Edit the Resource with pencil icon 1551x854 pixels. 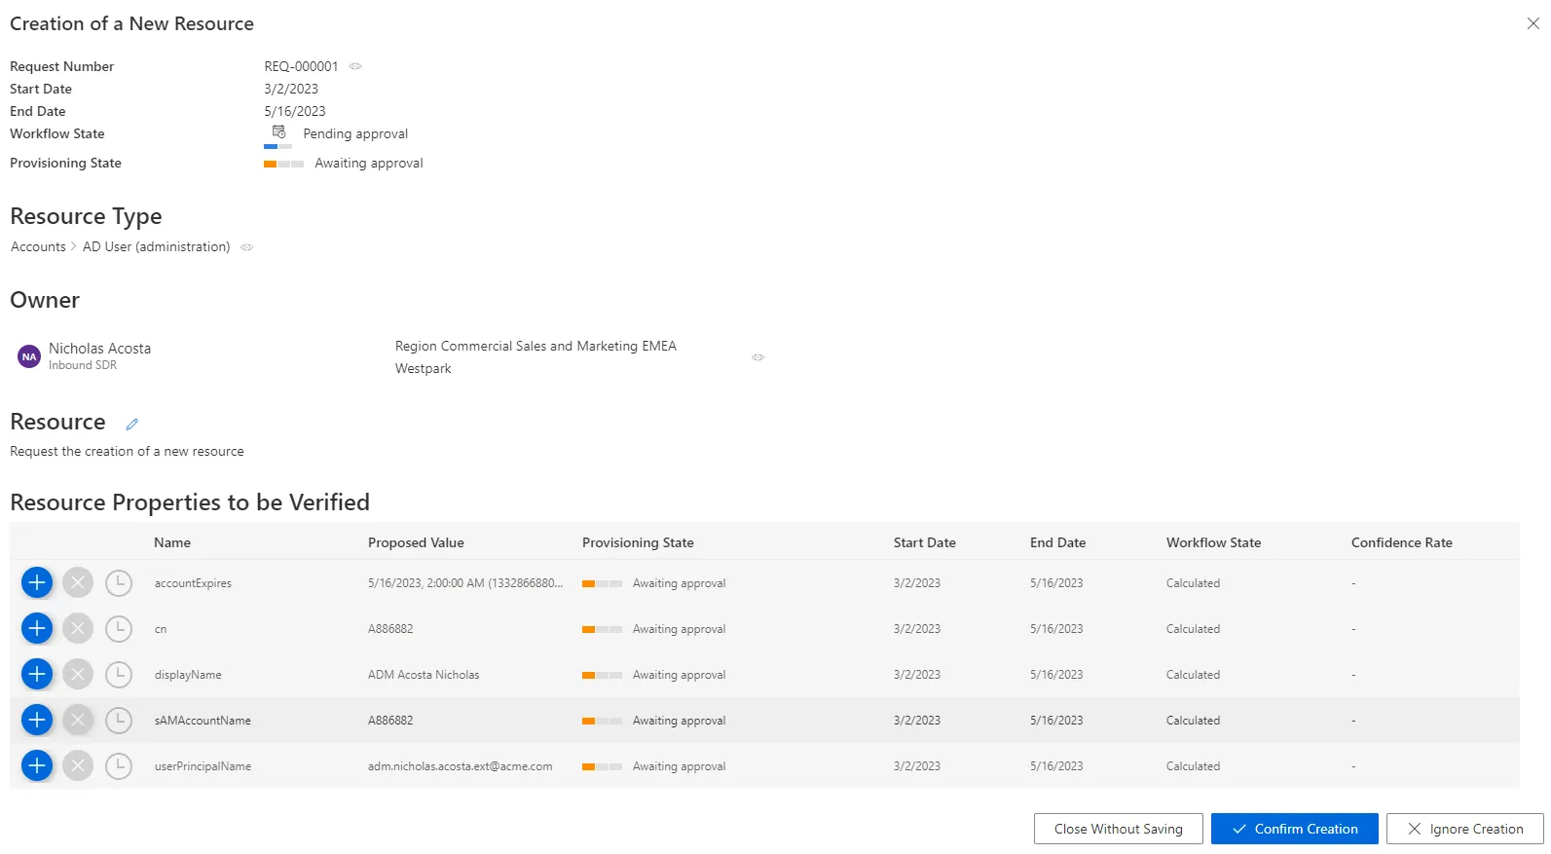click(x=131, y=424)
